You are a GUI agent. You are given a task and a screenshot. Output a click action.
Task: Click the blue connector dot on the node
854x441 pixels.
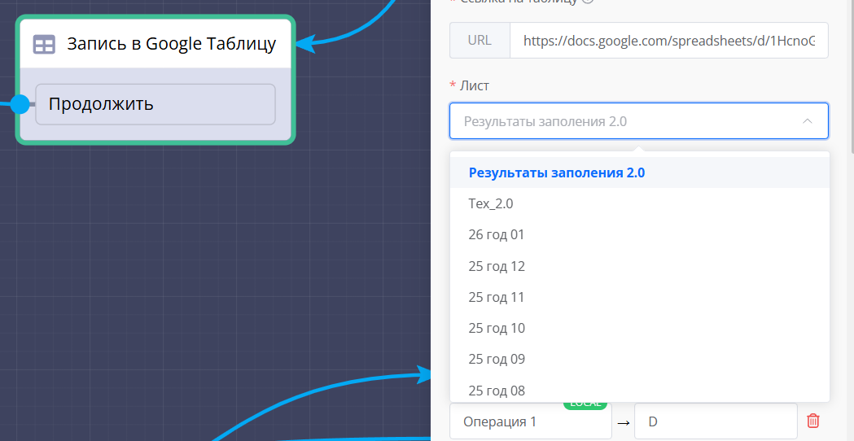(20, 104)
